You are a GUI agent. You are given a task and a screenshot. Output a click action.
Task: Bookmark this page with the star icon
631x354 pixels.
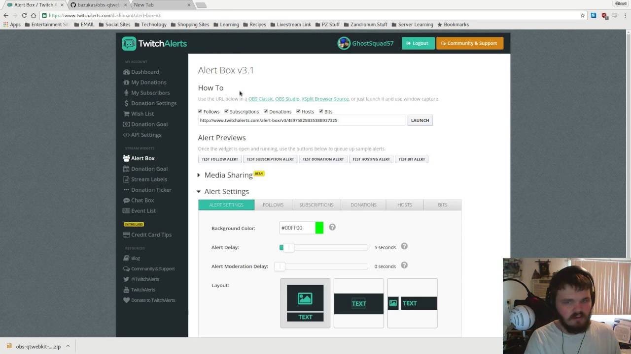(583, 15)
